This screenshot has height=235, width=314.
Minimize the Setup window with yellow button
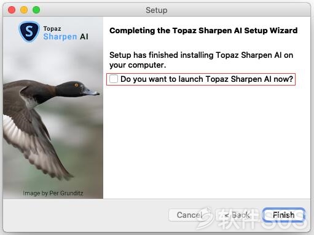pyautogui.click(x=24, y=10)
